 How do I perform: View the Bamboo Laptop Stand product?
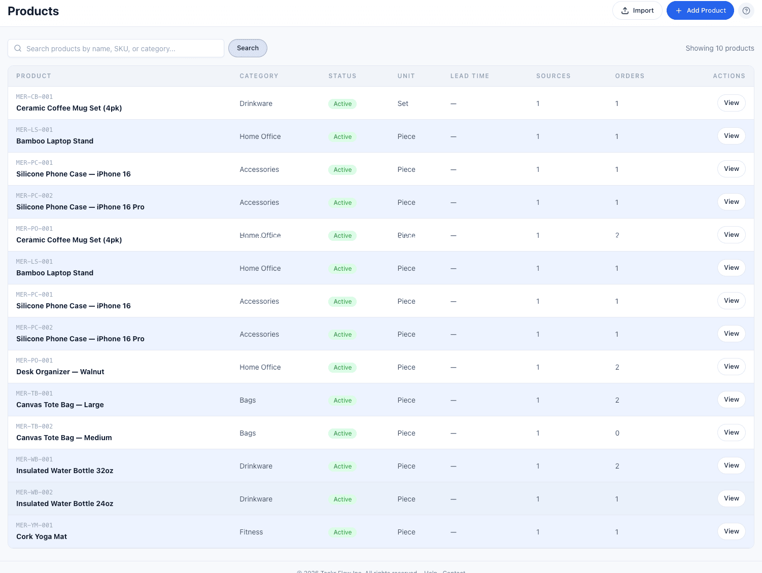point(731,135)
